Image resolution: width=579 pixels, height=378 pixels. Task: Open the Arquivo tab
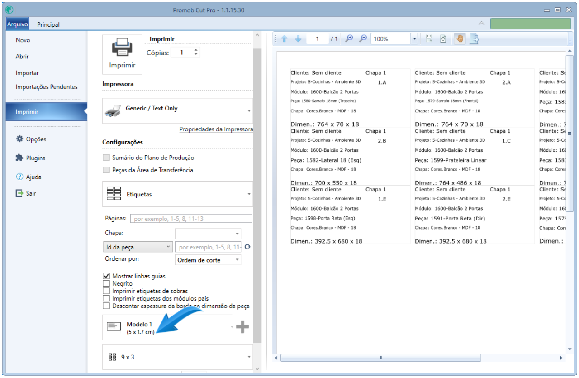pyautogui.click(x=18, y=24)
